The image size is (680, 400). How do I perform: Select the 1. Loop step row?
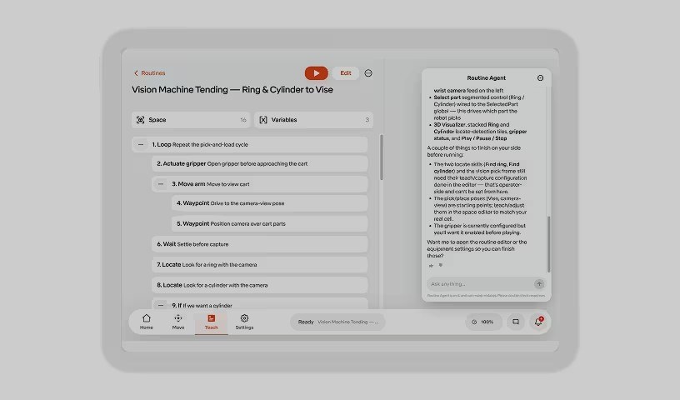pyautogui.click(x=250, y=144)
